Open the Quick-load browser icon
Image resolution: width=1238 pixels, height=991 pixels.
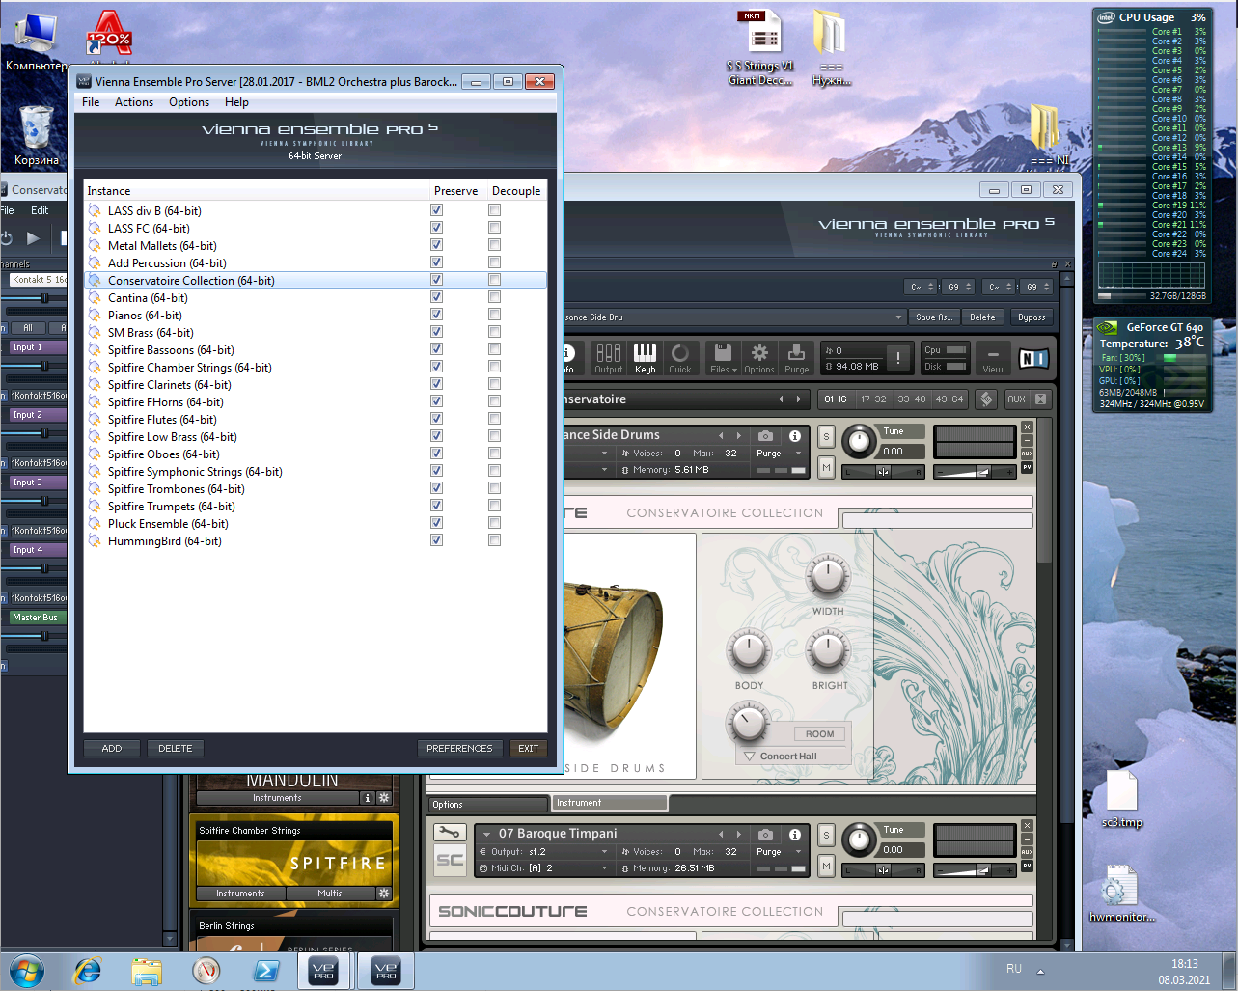click(680, 358)
